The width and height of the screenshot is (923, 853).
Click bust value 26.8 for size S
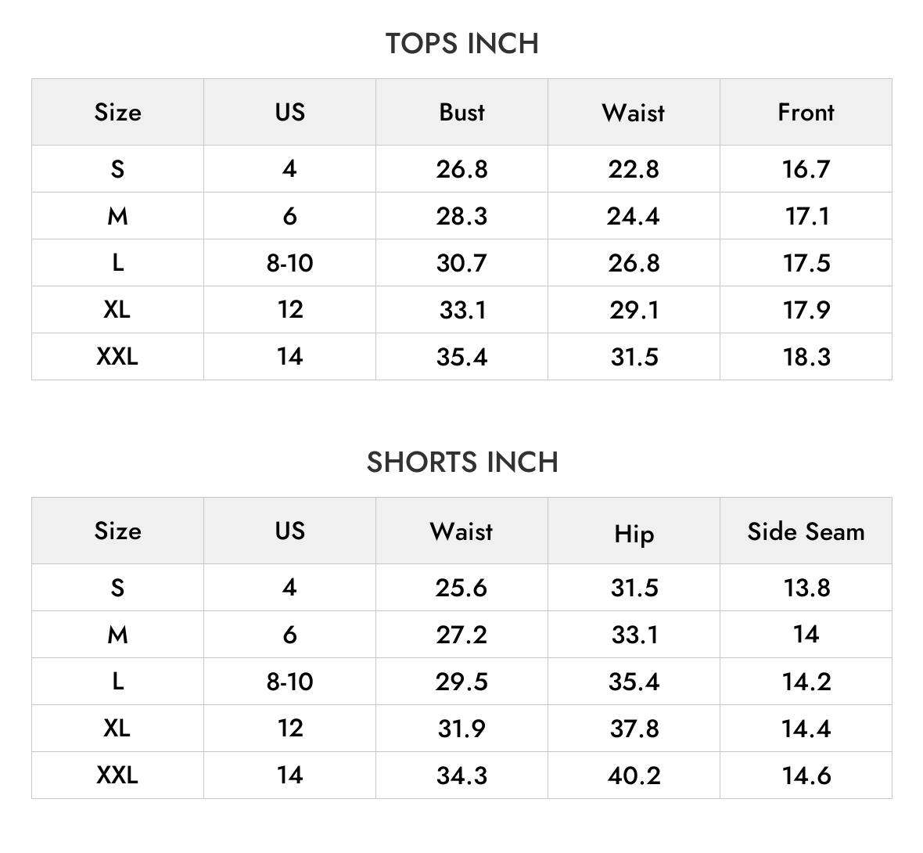point(462,169)
